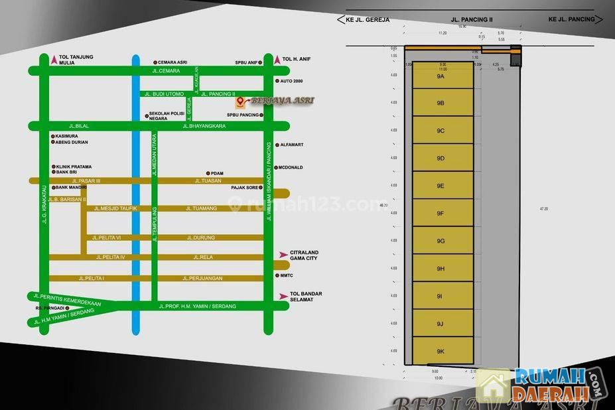The height and width of the screenshot is (410, 615).
Task: Select lot 9K on the site plan
Action: coord(441,351)
